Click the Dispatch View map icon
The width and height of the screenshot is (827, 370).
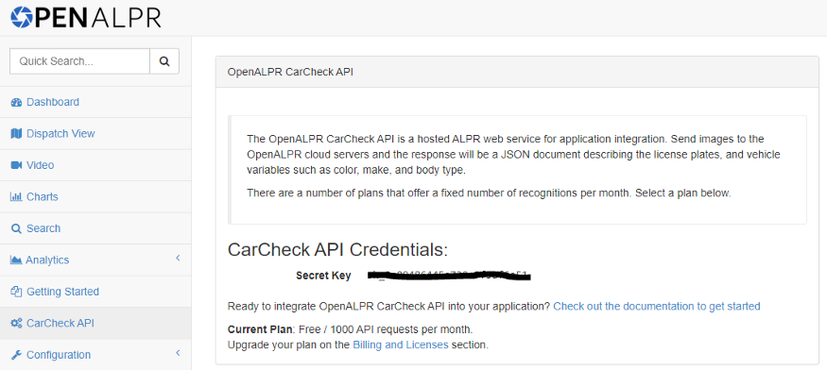pyautogui.click(x=16, y=134)
